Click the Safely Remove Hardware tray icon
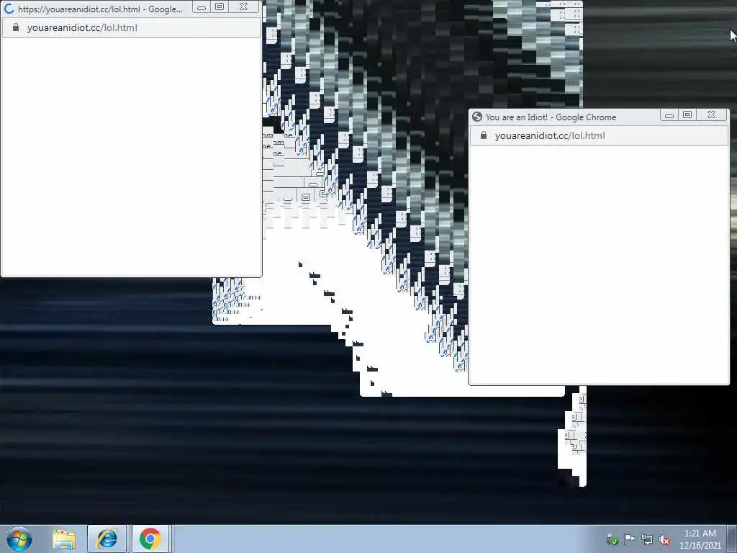Viewport: 737px width, 553px height. 612,540
